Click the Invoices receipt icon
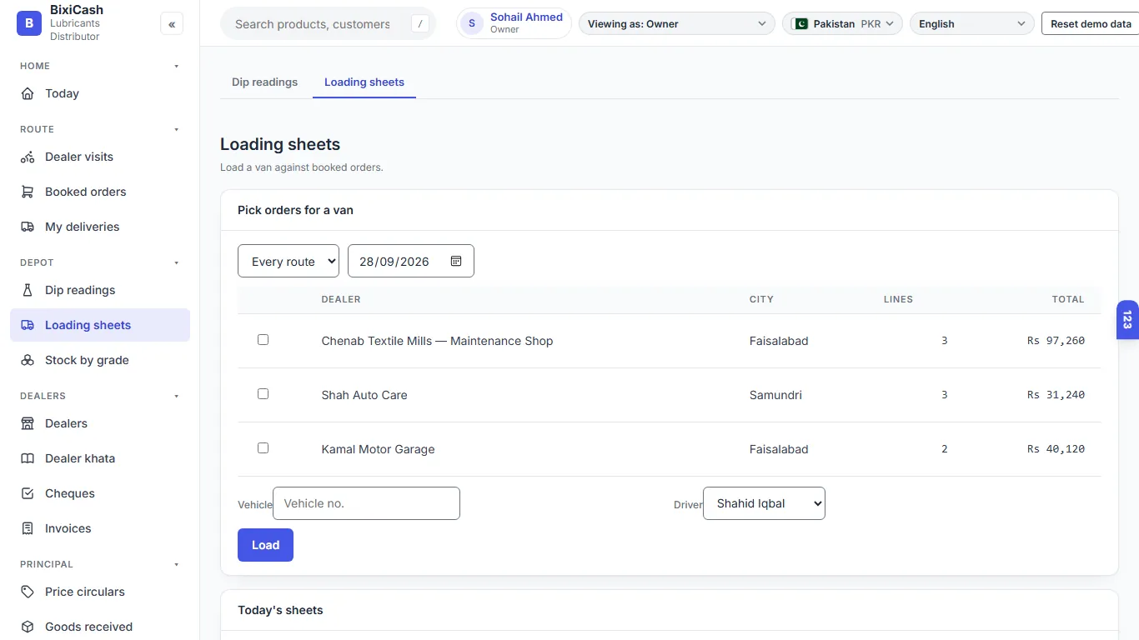 [x=28, y=528]
